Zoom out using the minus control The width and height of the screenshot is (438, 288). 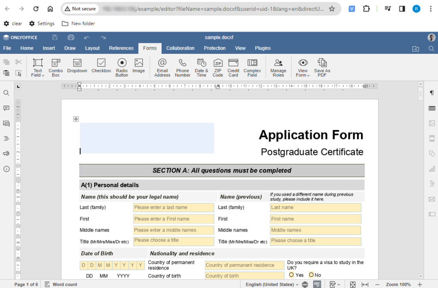pos(377,284)
